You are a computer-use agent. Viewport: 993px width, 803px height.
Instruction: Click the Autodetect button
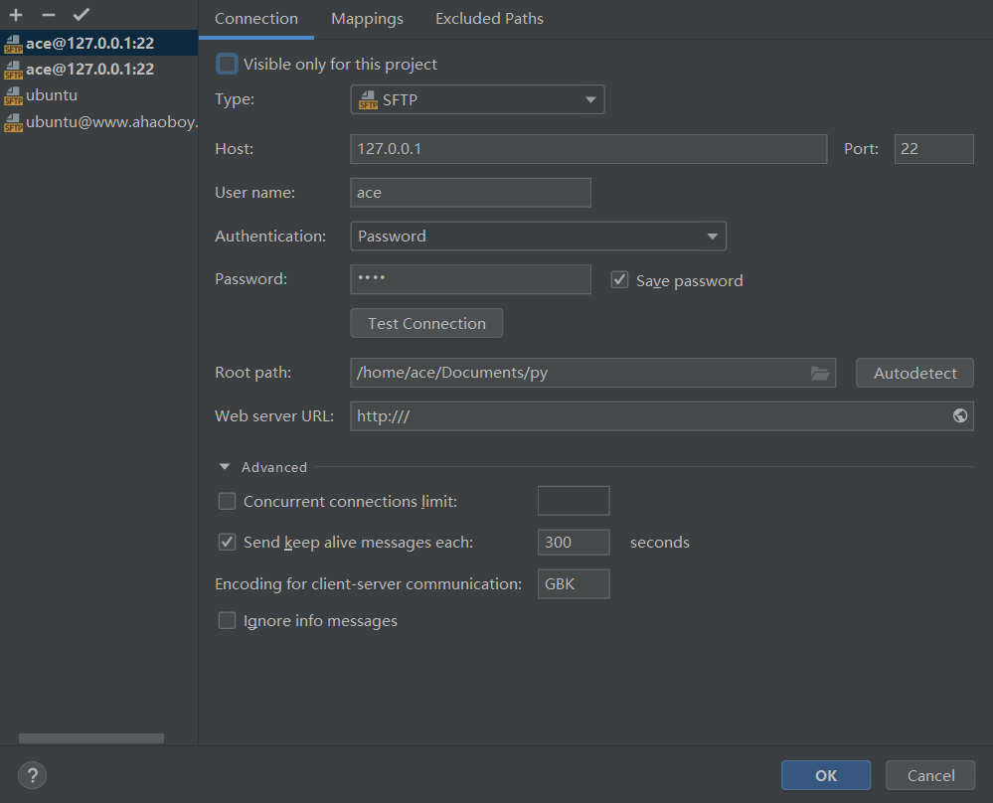914,374
